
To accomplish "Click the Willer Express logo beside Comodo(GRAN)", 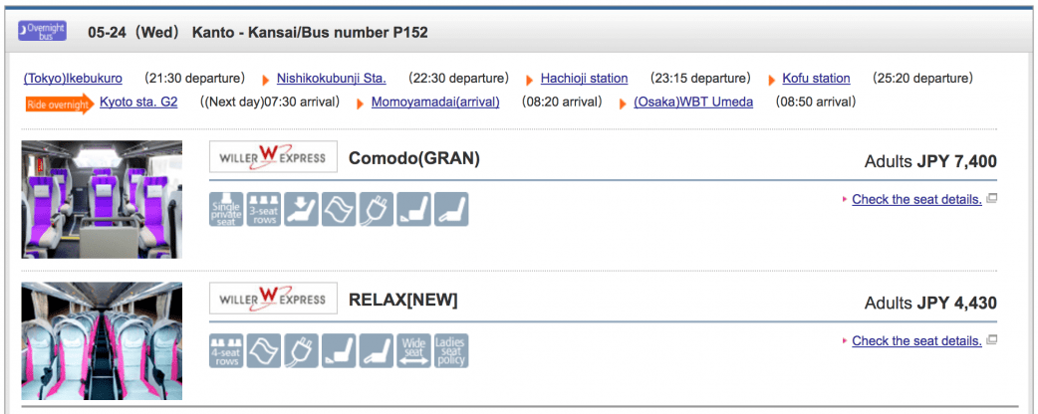I will pos(274,157).
